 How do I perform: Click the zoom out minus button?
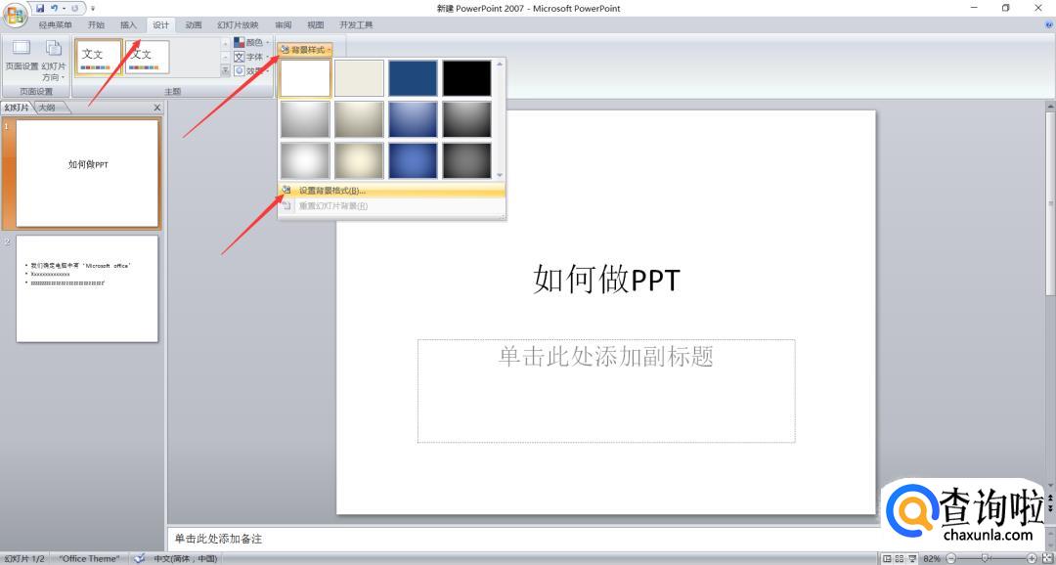point(951,559)
